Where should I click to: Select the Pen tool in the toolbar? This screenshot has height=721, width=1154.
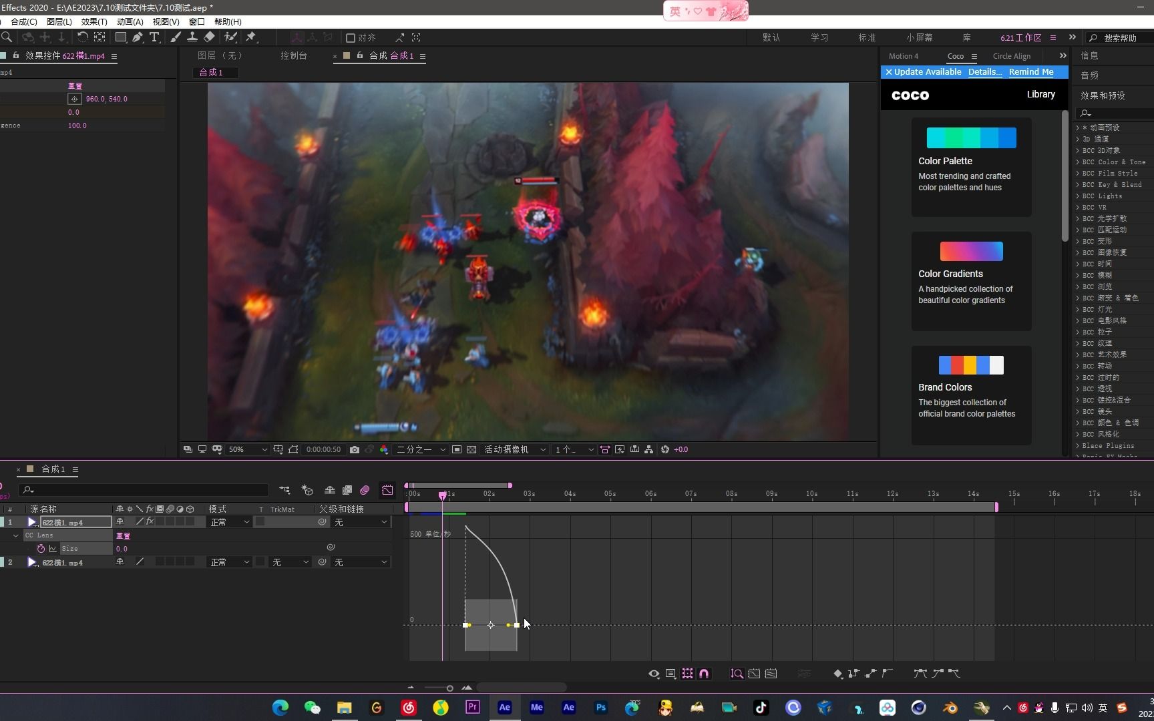tap(138, 37)
